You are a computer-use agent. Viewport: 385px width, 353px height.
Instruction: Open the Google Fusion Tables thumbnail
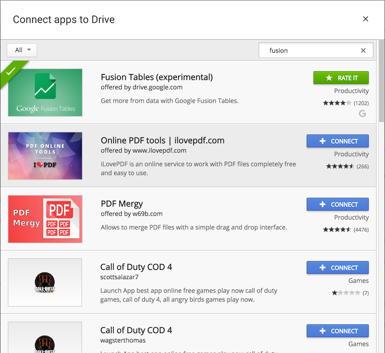(45, 93)
